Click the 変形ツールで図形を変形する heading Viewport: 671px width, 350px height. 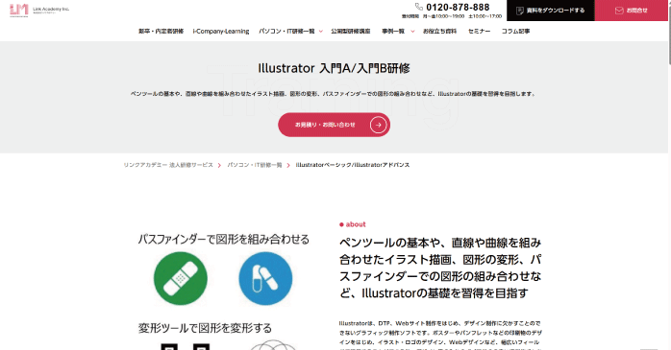[205, 328]
